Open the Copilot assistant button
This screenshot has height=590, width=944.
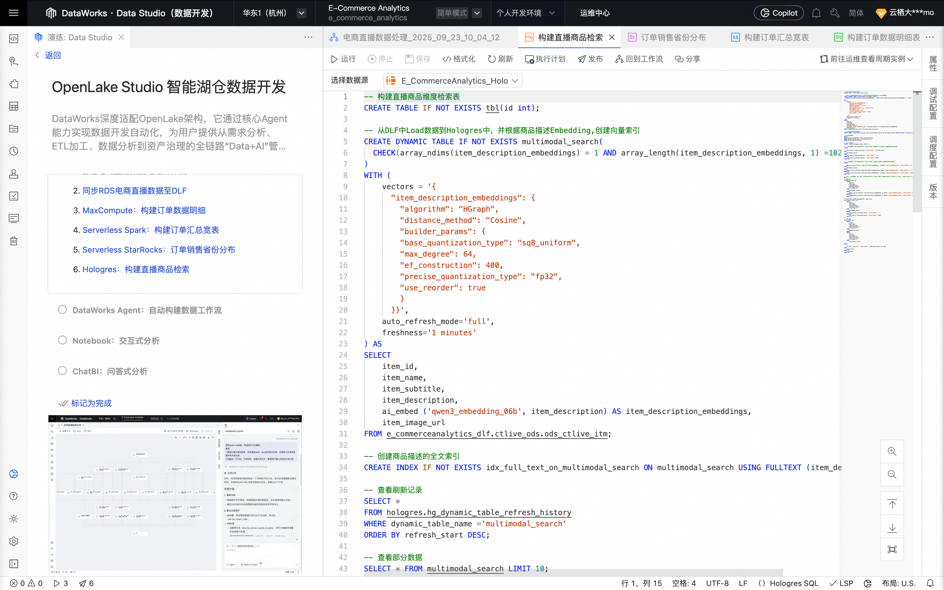pos(779,13)
